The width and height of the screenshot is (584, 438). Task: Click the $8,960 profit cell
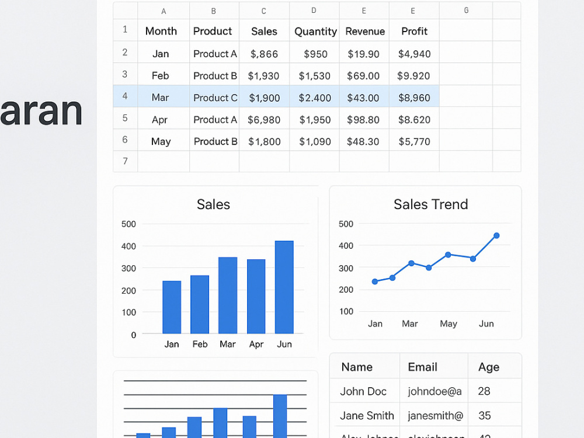(x=414, y=96)
